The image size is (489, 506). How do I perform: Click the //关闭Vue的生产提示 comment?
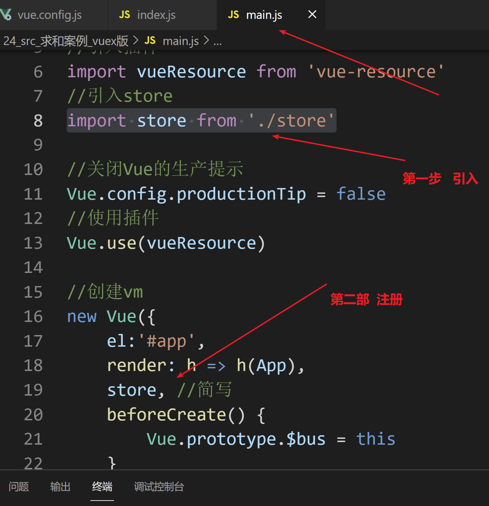tap(155, 169)
